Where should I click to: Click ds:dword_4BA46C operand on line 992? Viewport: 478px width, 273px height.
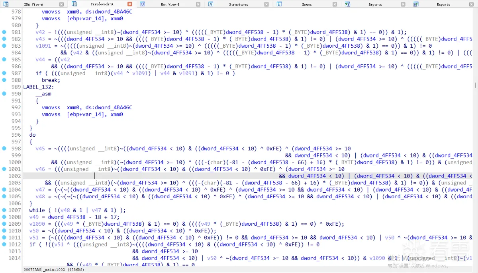coord(109,107)
